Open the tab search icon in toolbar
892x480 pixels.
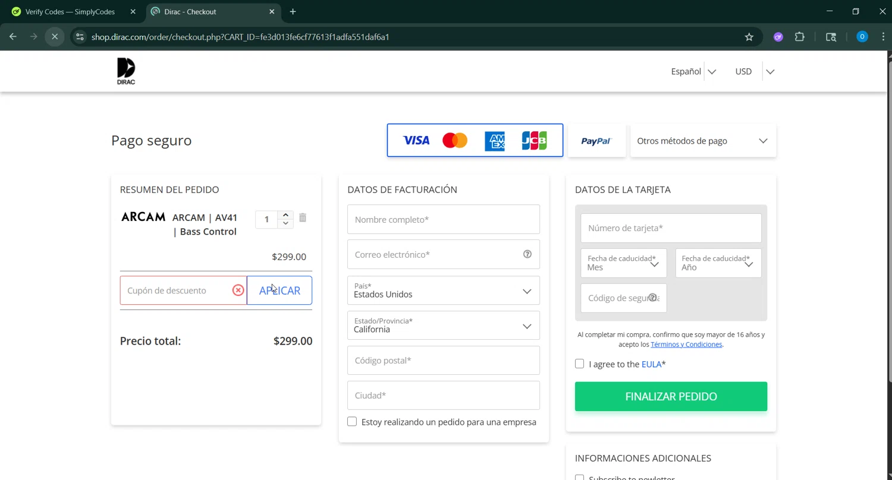(x=831, y=37)
